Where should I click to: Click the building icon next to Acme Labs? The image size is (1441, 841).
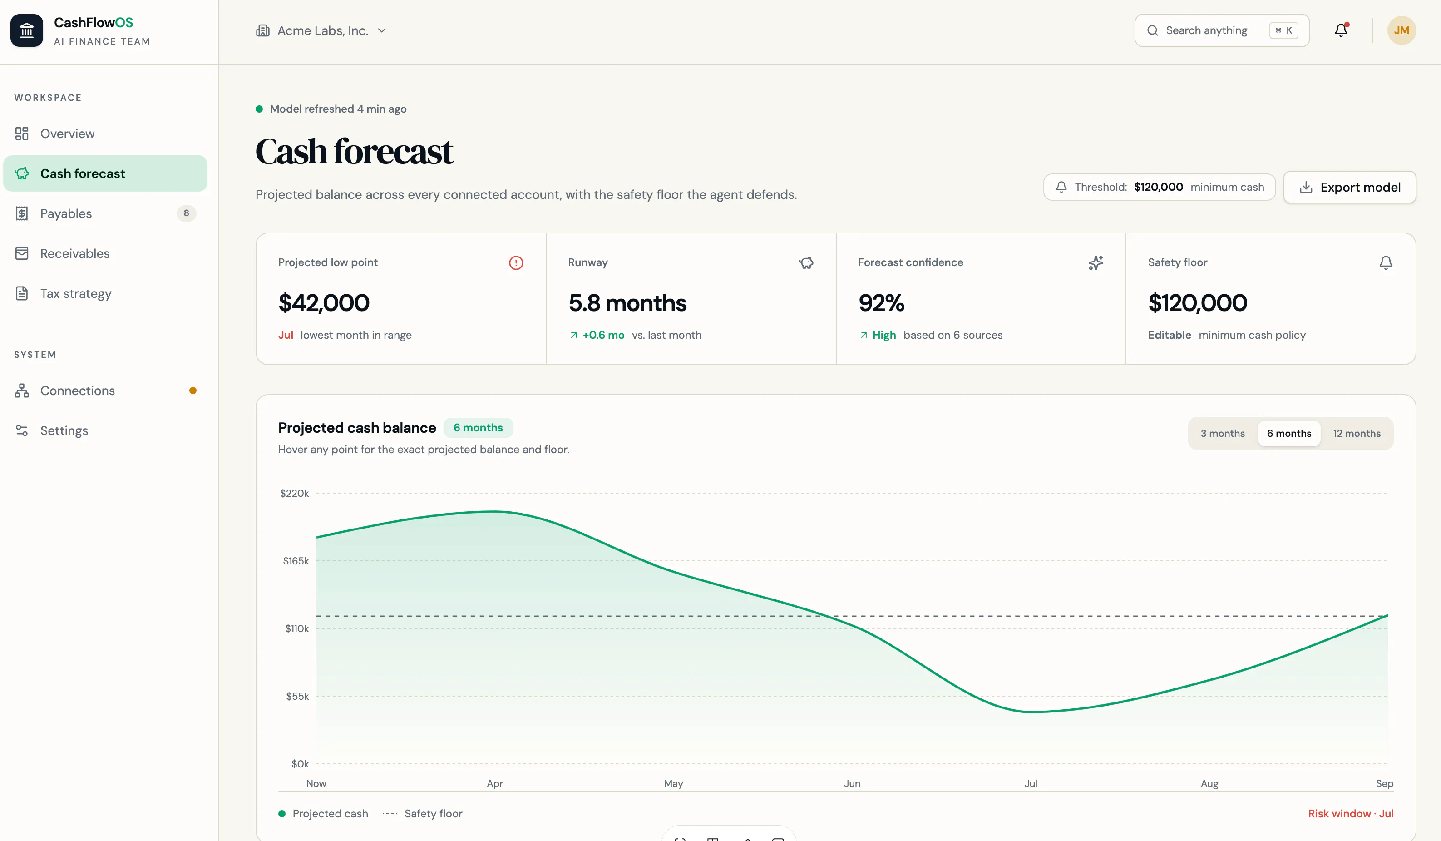[262, 30]
